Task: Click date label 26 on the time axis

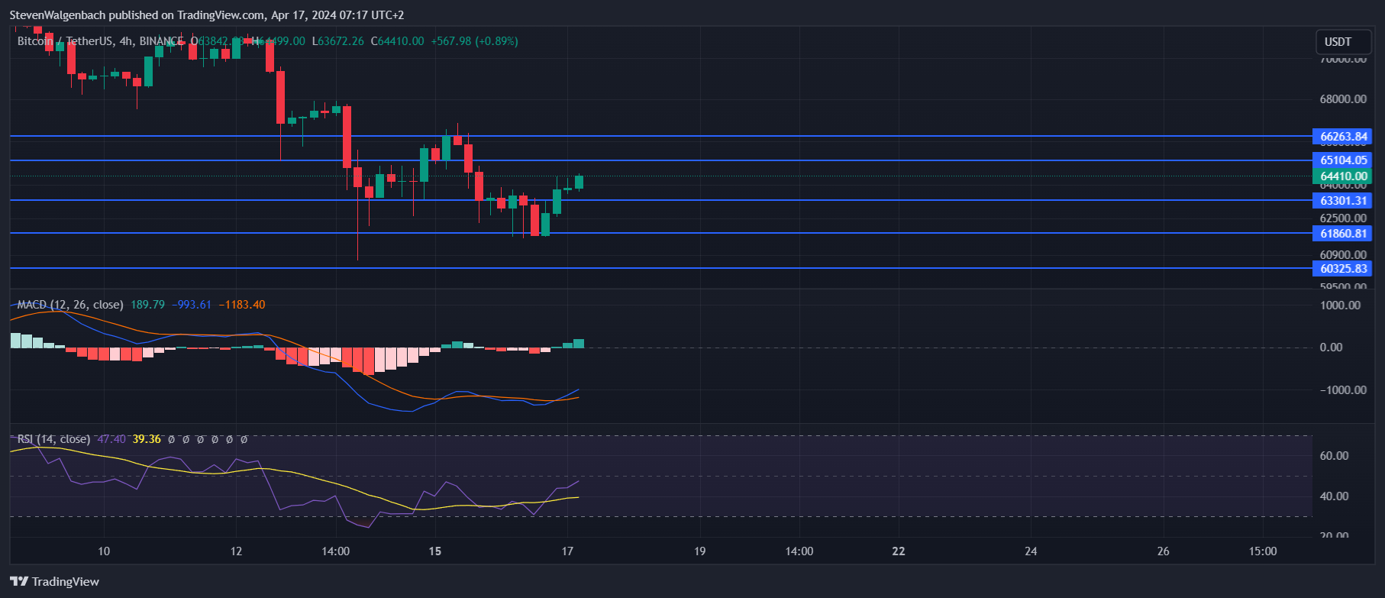Action: coord(1163,551)
